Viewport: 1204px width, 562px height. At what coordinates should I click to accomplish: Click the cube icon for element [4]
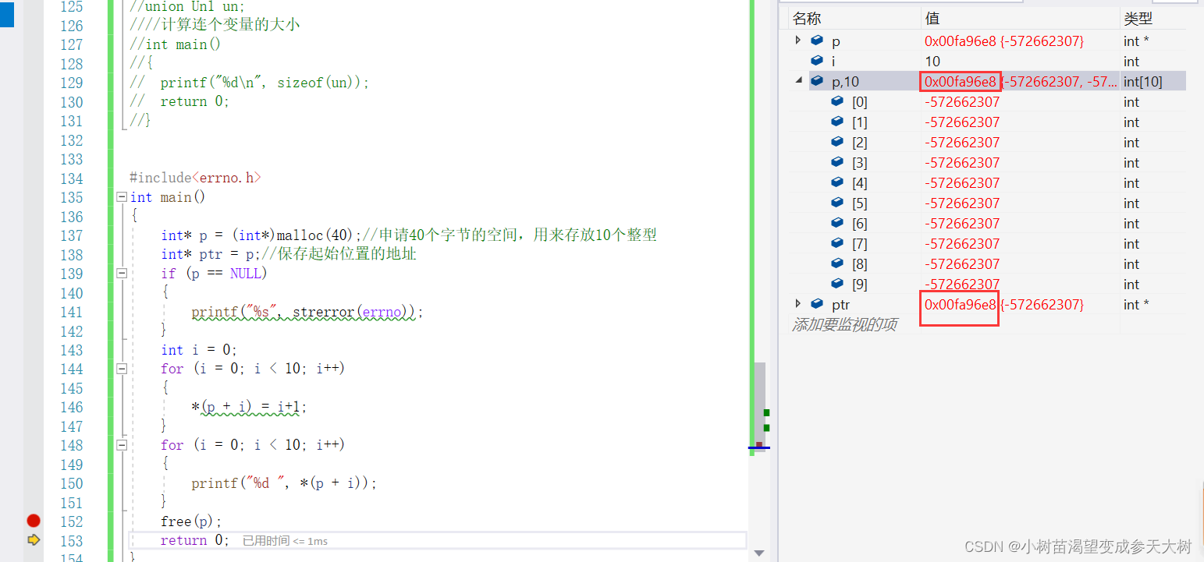[x=837, y=182]
